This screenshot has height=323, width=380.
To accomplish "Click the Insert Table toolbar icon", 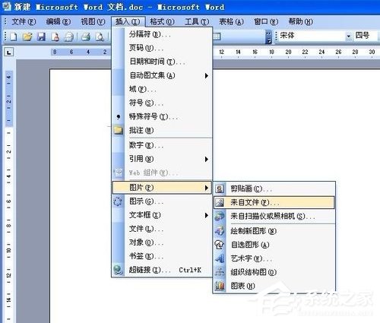I will [x=217, y=36].
